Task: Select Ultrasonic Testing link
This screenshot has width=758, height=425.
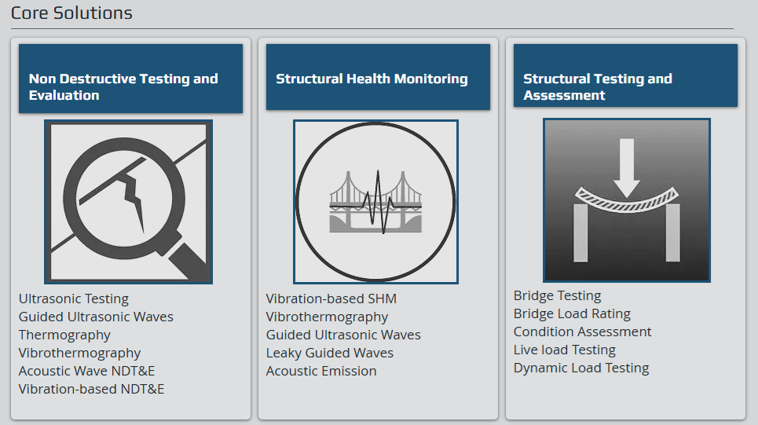Action: [74, 299]
